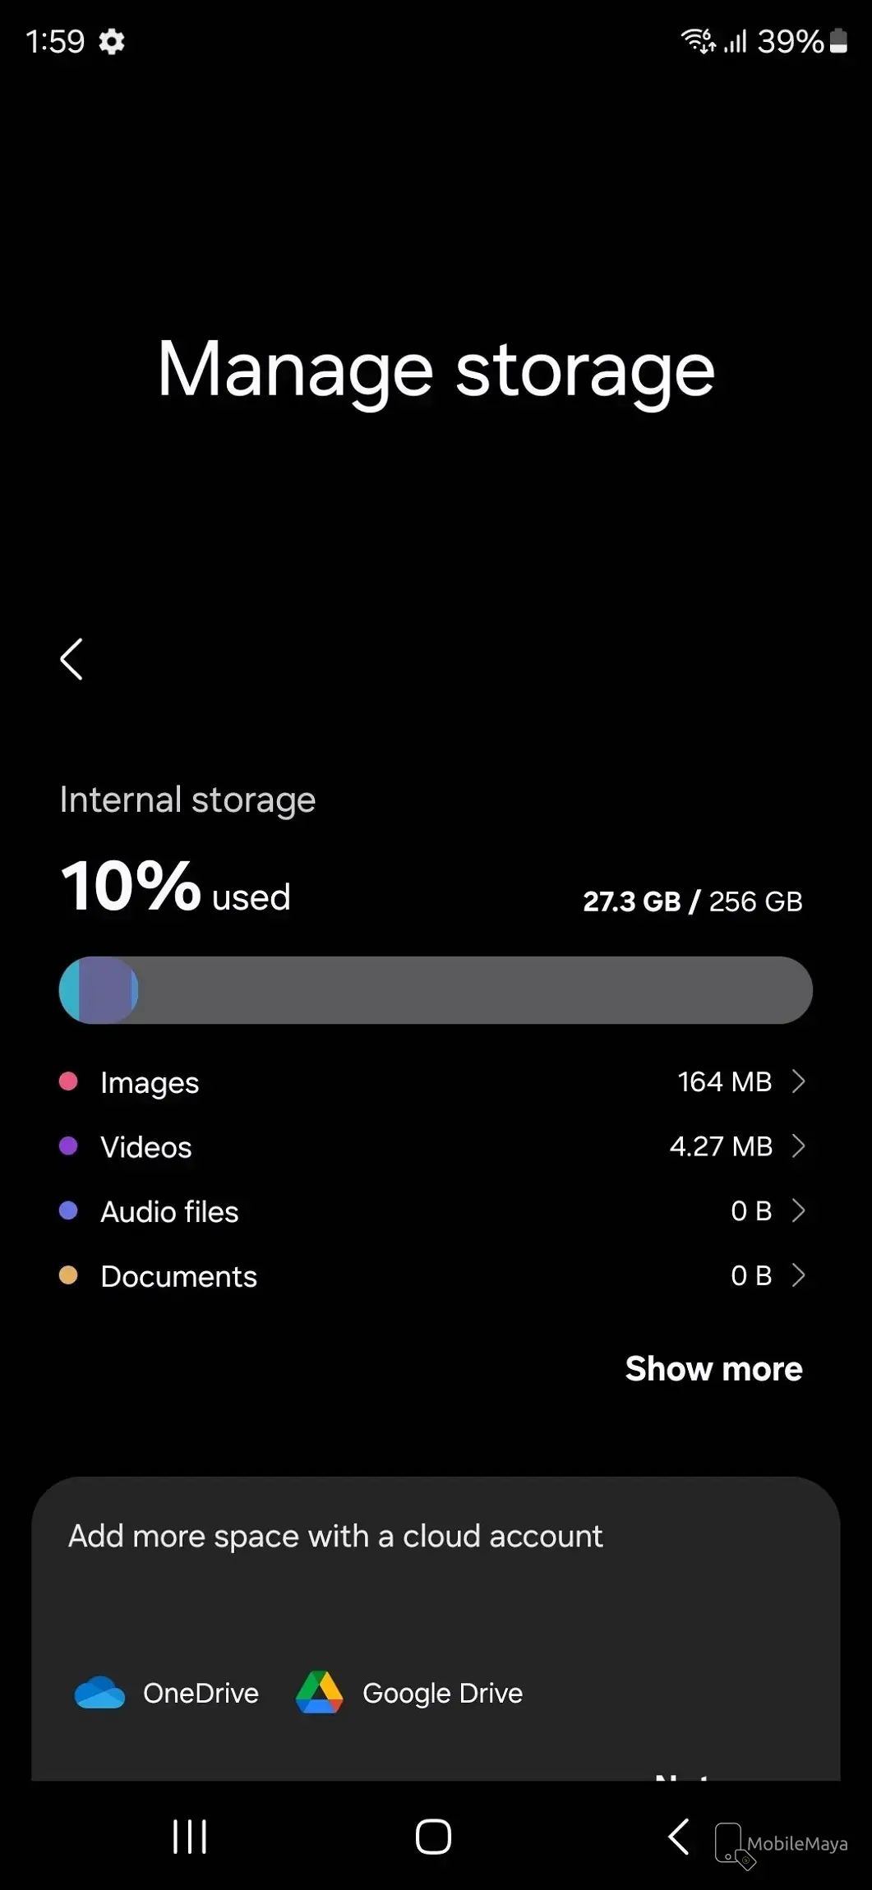Open Google Drive cloud account link
The height and width of the screenshot is (1890, 872).
pyautogui.click(x=442, y=1694)
